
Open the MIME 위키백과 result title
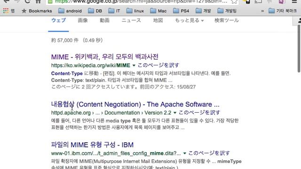pos(105,57)
